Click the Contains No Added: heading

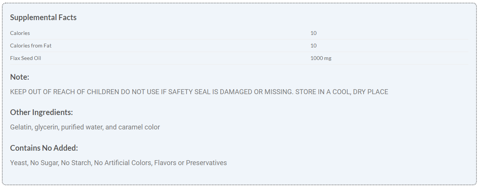click(x=44, y=148)
